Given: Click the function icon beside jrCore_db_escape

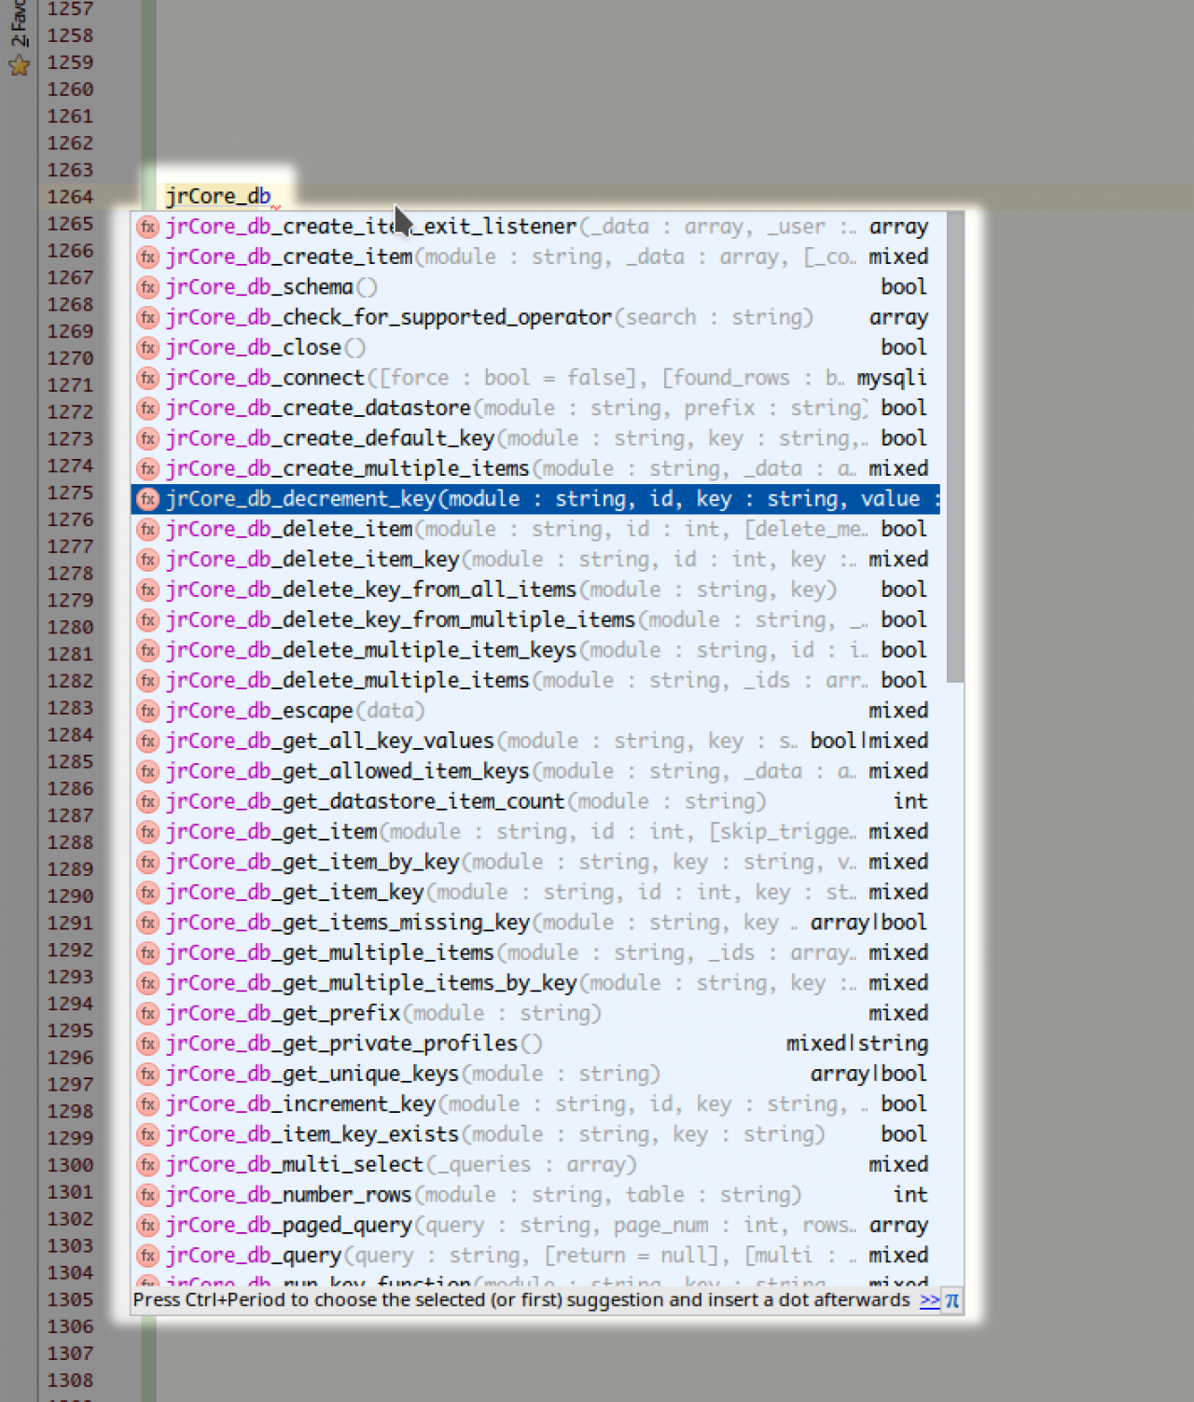Looking at the screenshot, I should (147, 711).
